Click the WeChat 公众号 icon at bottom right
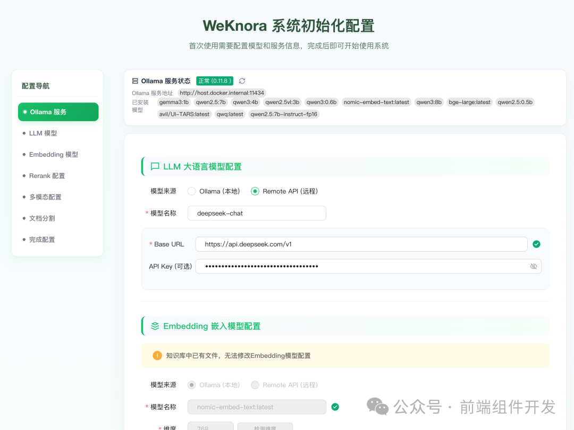 pyautogui.click(x=377, y=407)
